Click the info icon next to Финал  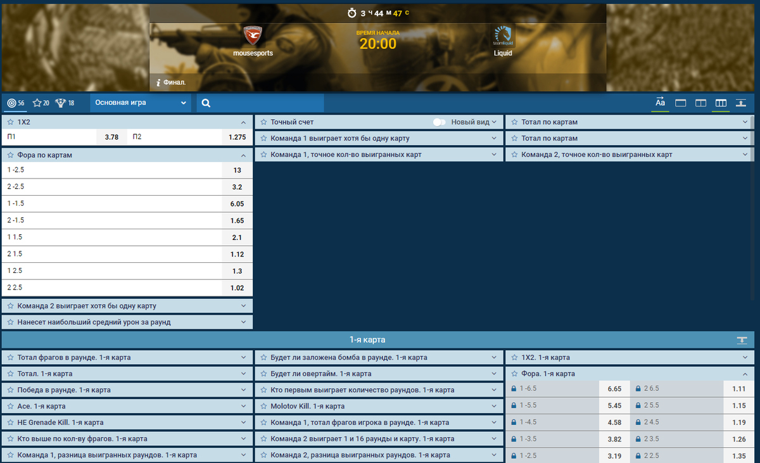click(158, 82)
